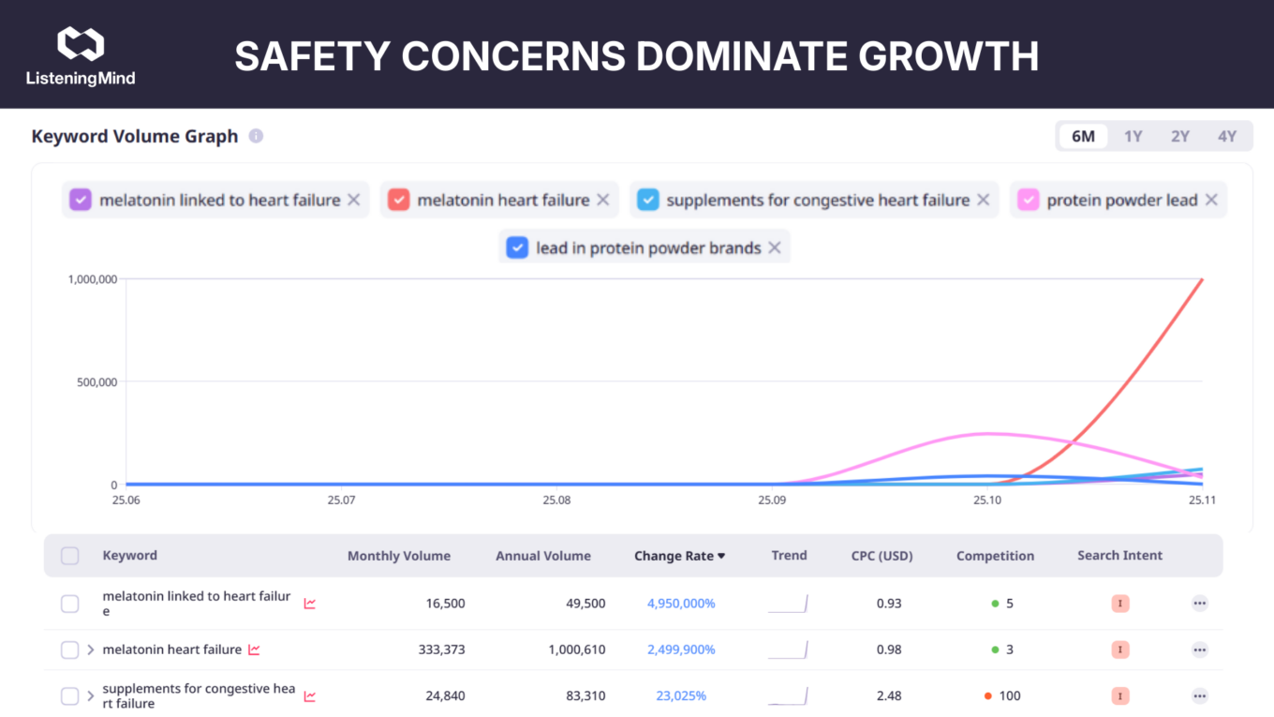
Task: Click the 4,950,000% change rate link
Action: [x=681, y=604]
